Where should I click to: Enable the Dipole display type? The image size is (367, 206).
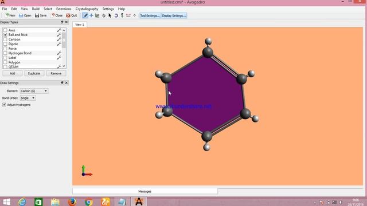[5, 44]
